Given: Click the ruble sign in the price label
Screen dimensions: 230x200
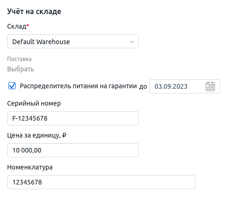Looking at the screenshot, I should (x=64, y=135).
